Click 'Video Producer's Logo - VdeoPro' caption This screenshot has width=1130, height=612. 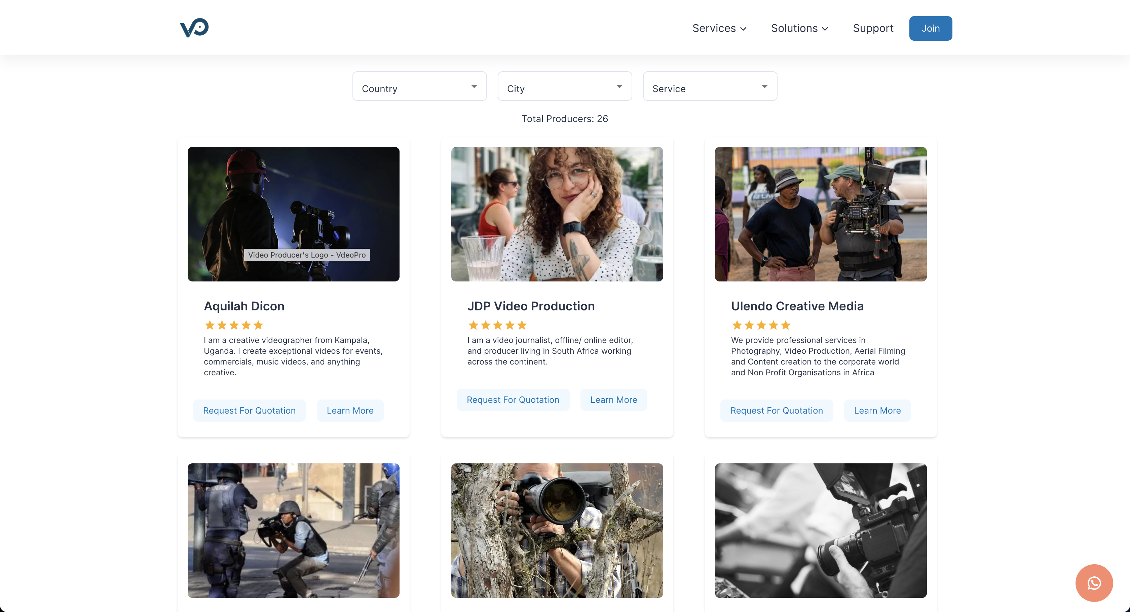coord(307,255)
